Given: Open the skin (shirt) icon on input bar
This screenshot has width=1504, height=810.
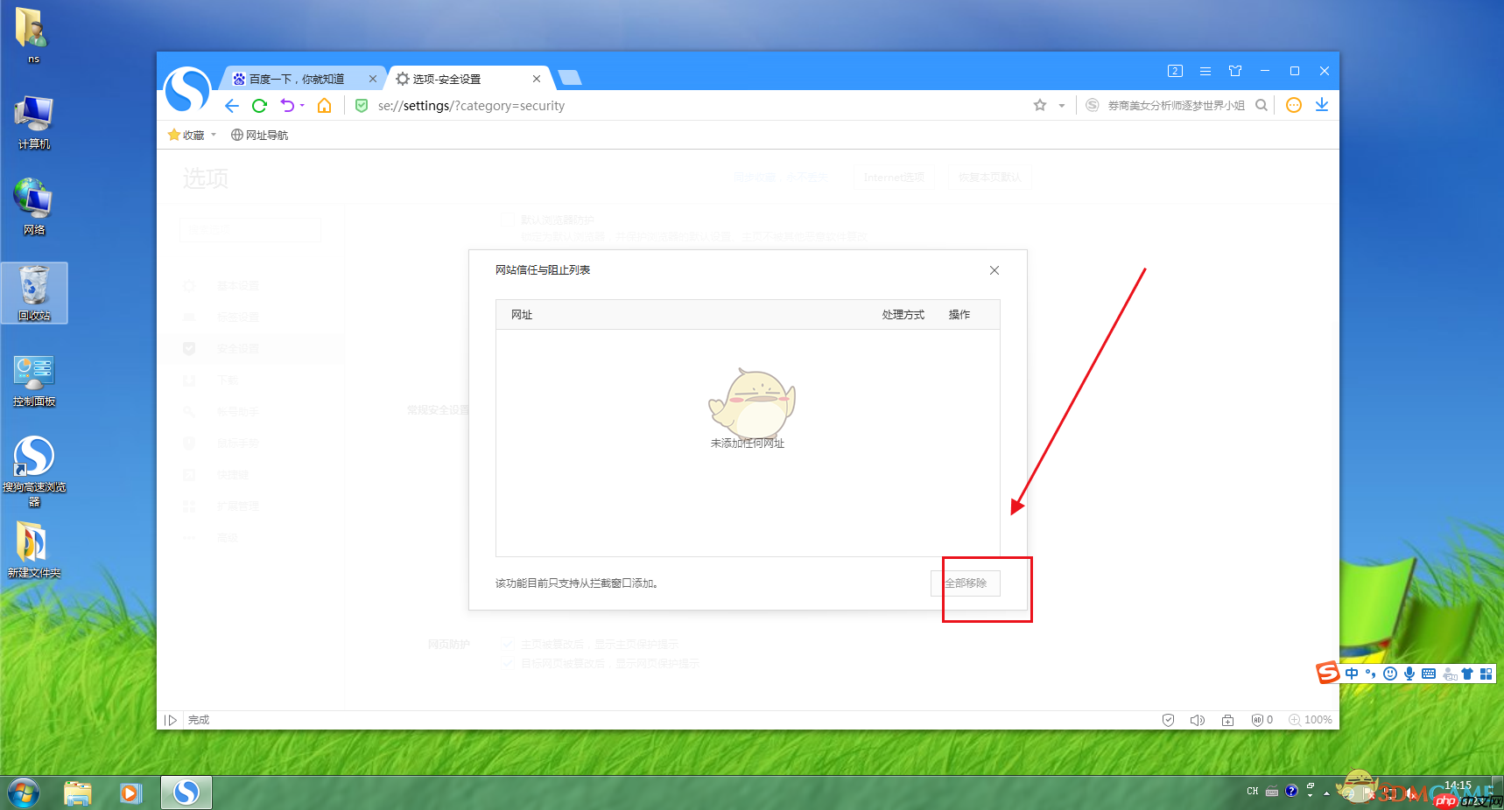Looking at the screenshot, I should coord(1467,674).
